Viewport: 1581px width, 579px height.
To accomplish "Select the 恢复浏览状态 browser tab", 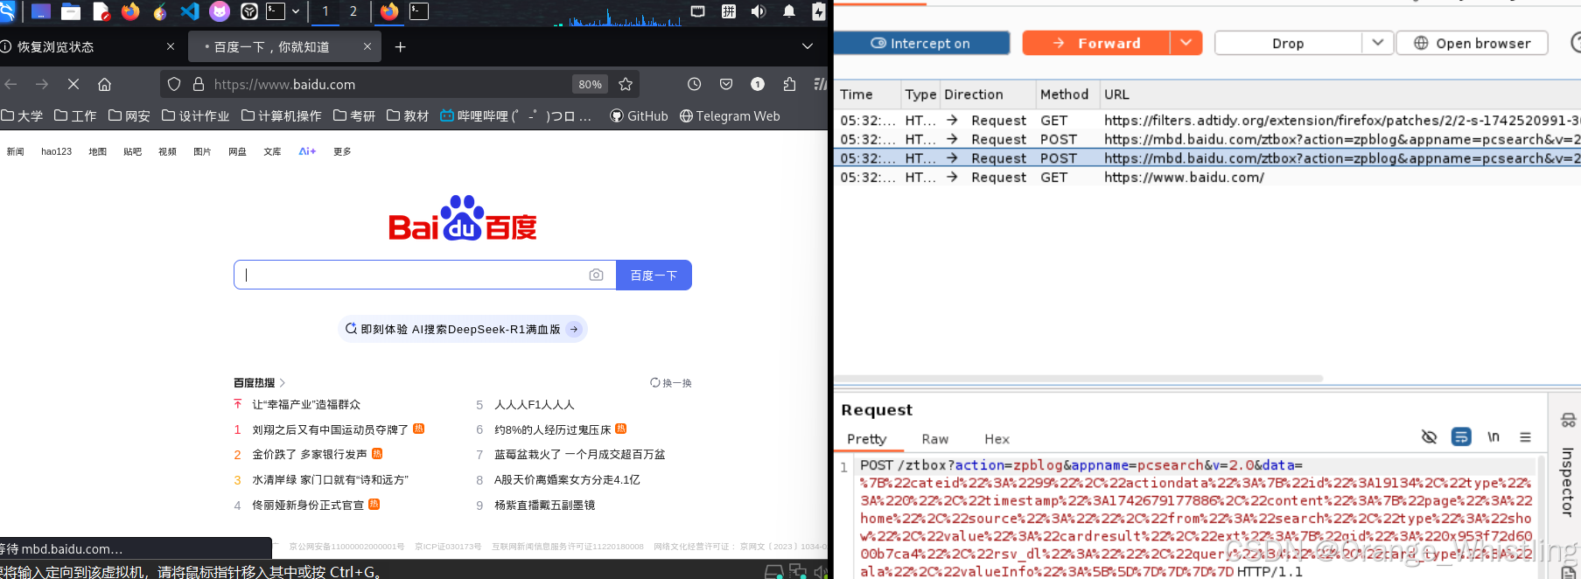I will pos(87,46).
